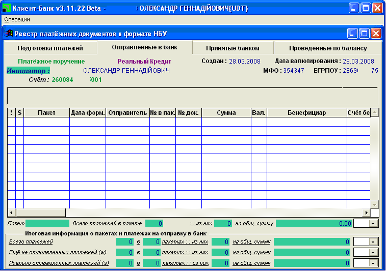Click the Инициатор label link

point(28,71)
